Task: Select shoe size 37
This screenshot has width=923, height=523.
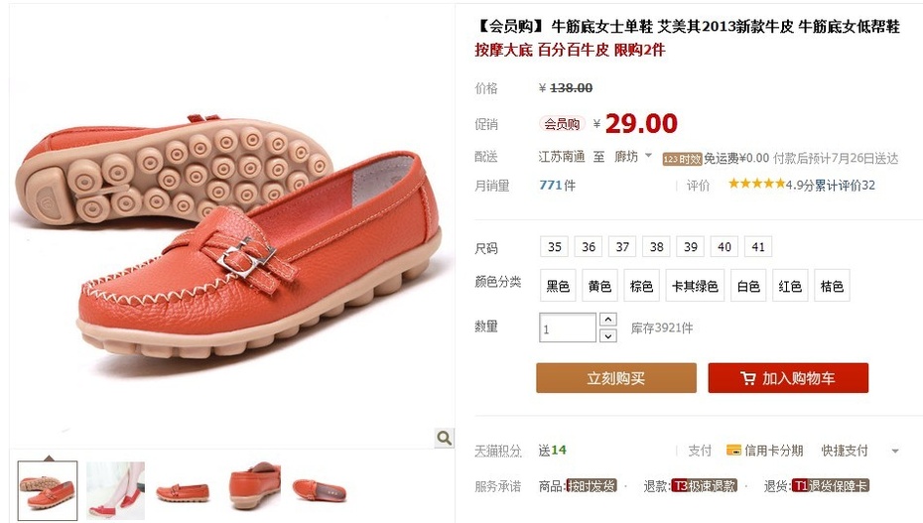Action: pyautogui.click(x=622, y=247)
